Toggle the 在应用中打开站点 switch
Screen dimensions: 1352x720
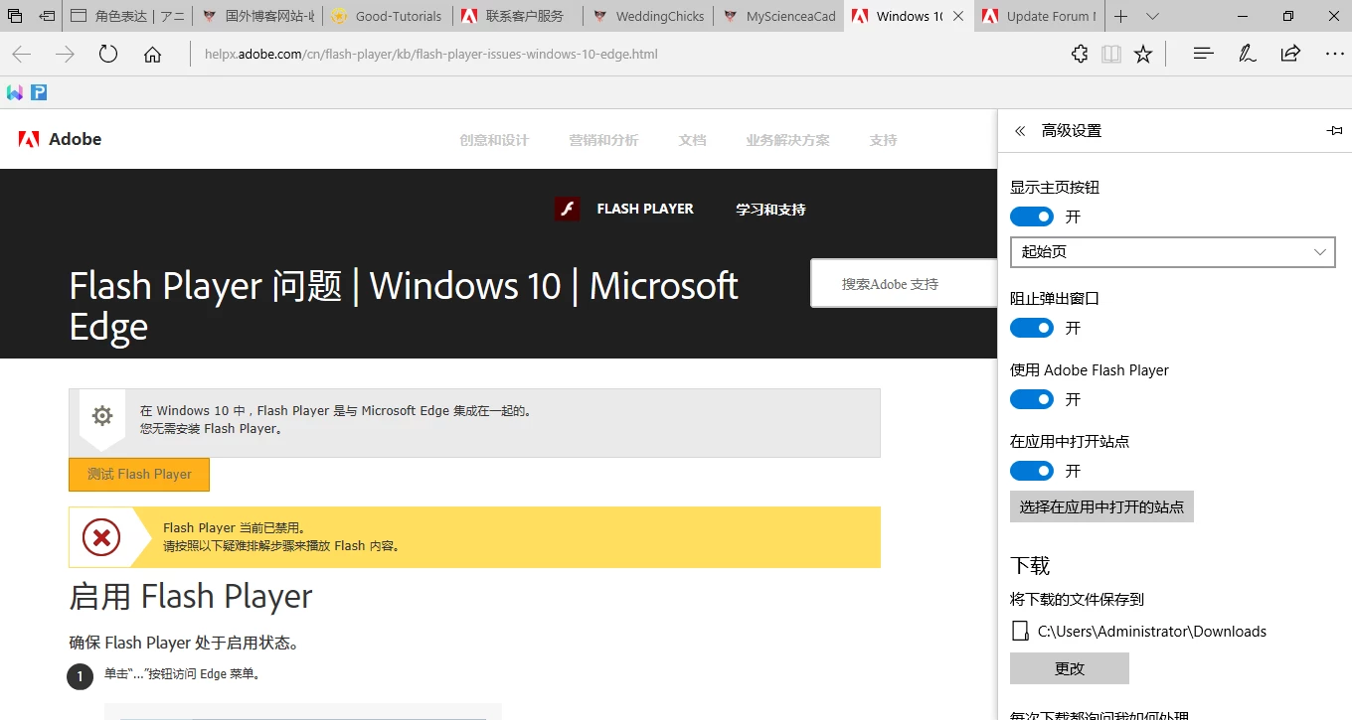click(1032, 471)
